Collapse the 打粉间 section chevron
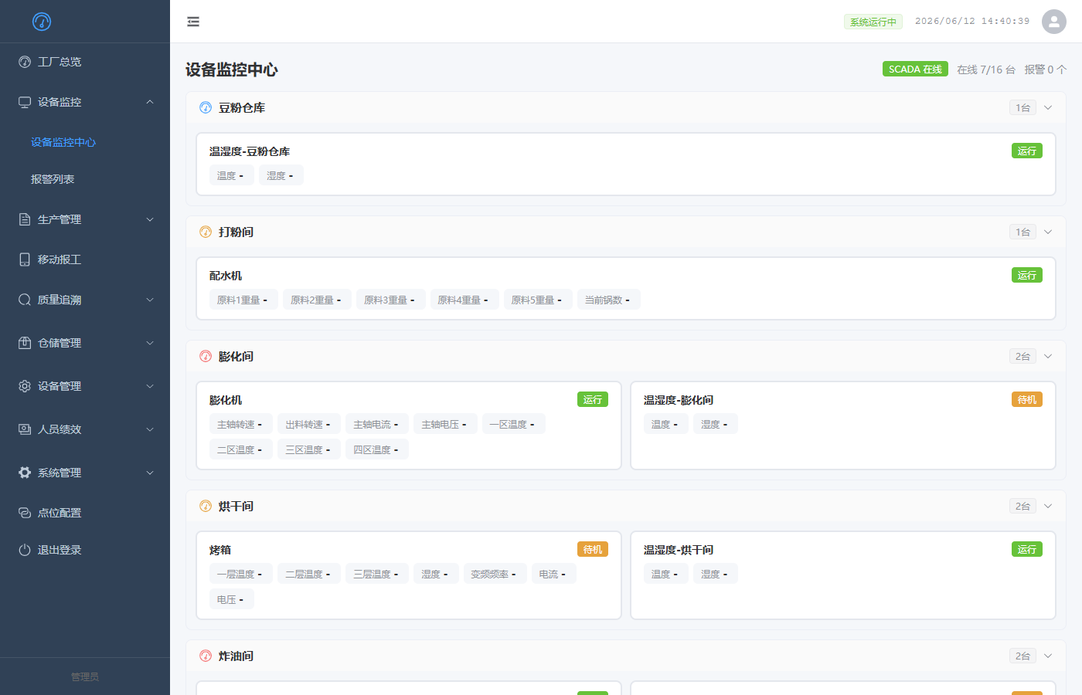 click(x=1048, y=232)
